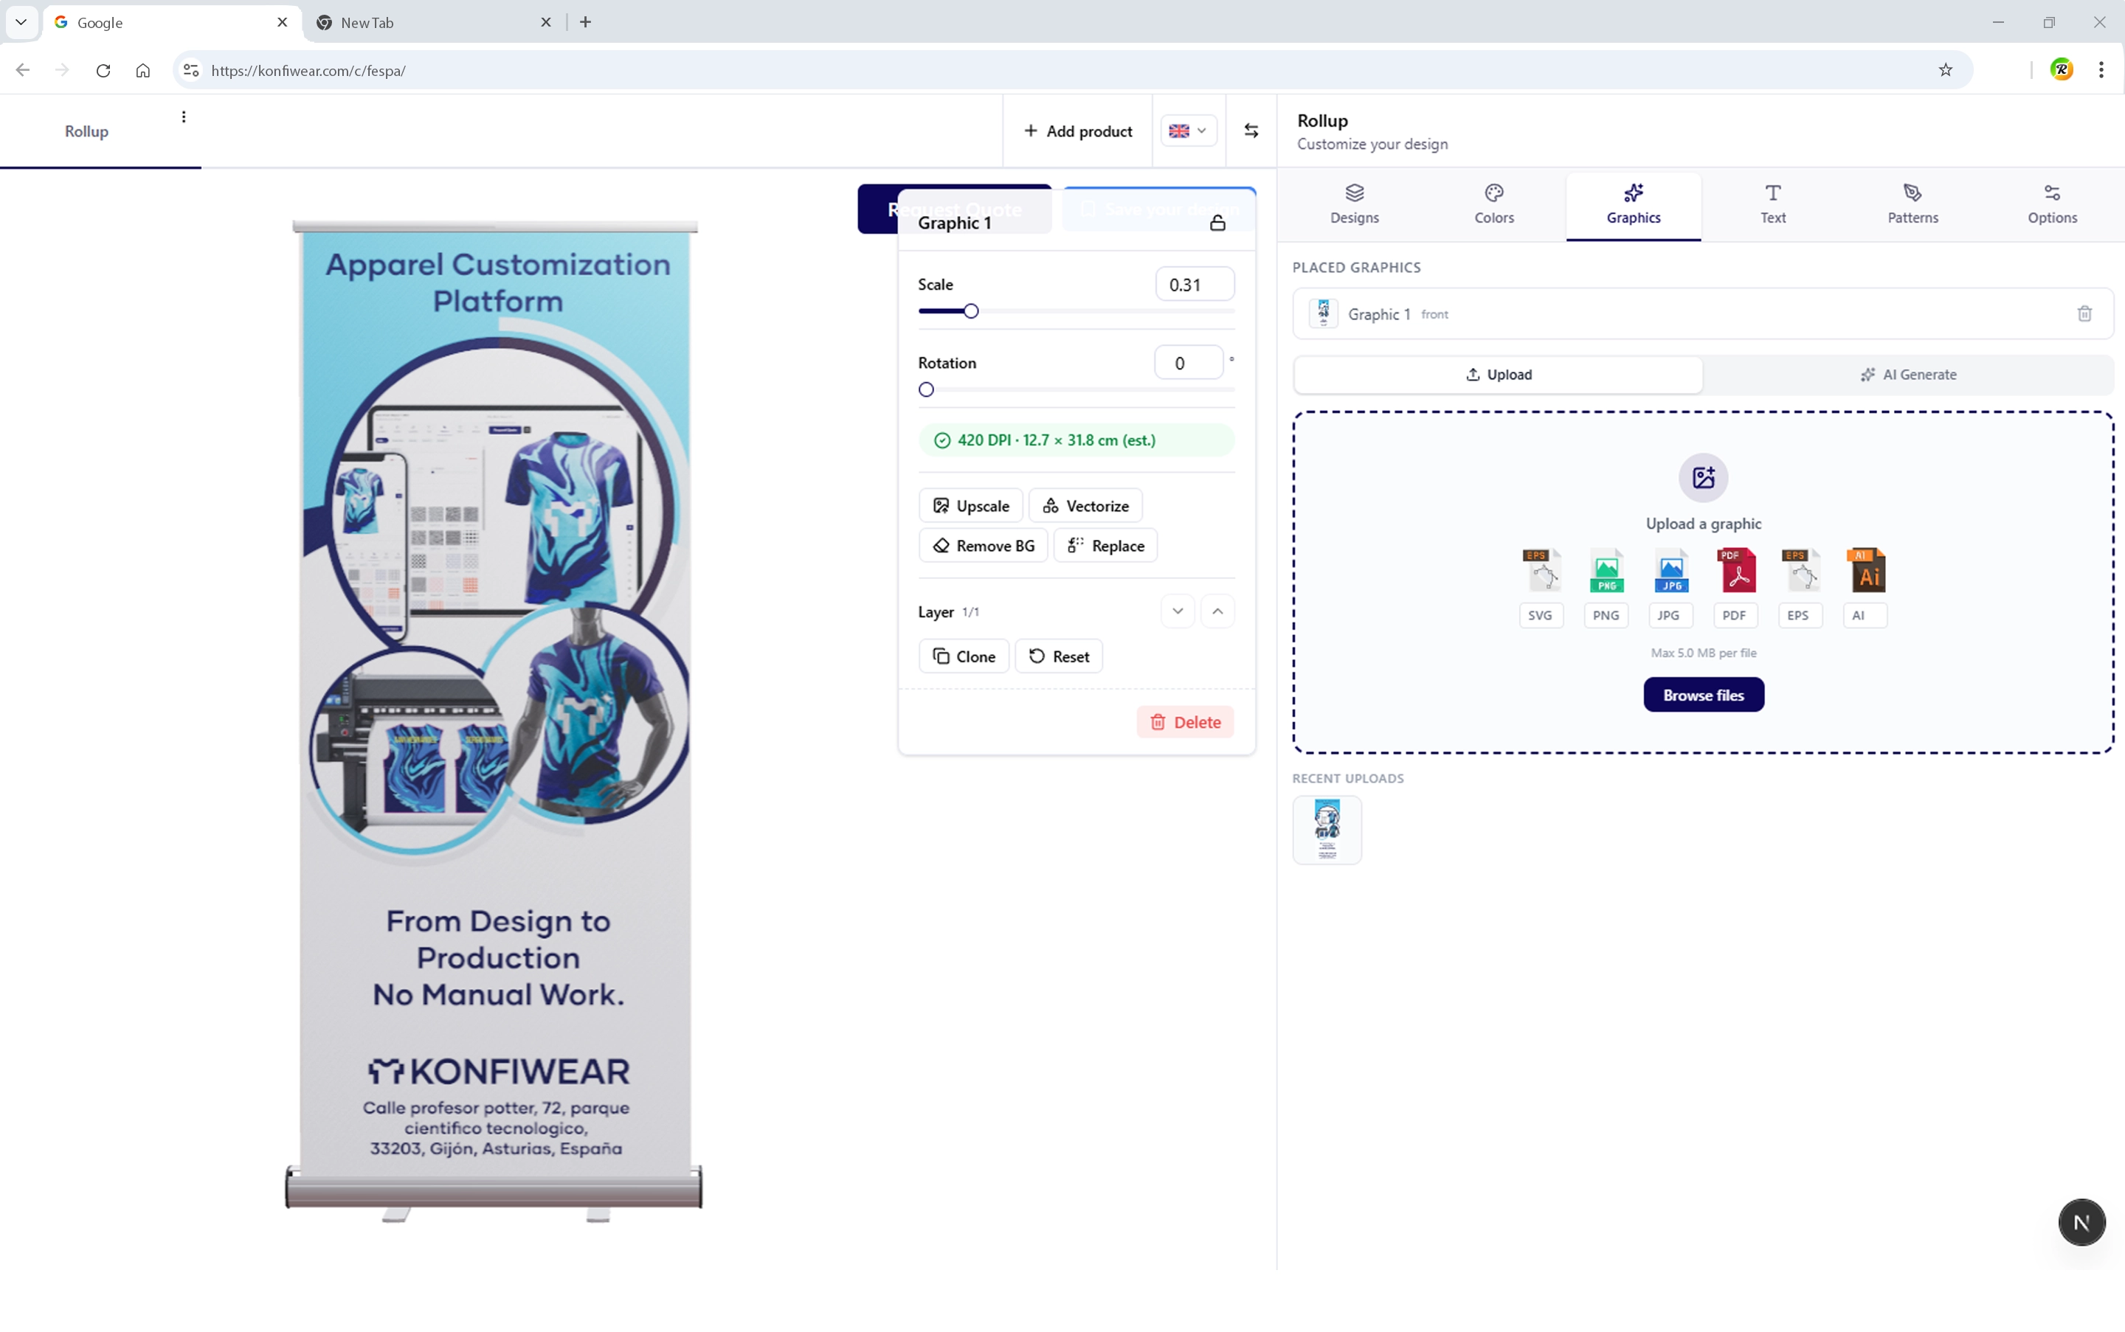This screenshot has width=2125, height=1332.
Task: Click the 420 DPI status badge
Action: [x=1077, y=440]
